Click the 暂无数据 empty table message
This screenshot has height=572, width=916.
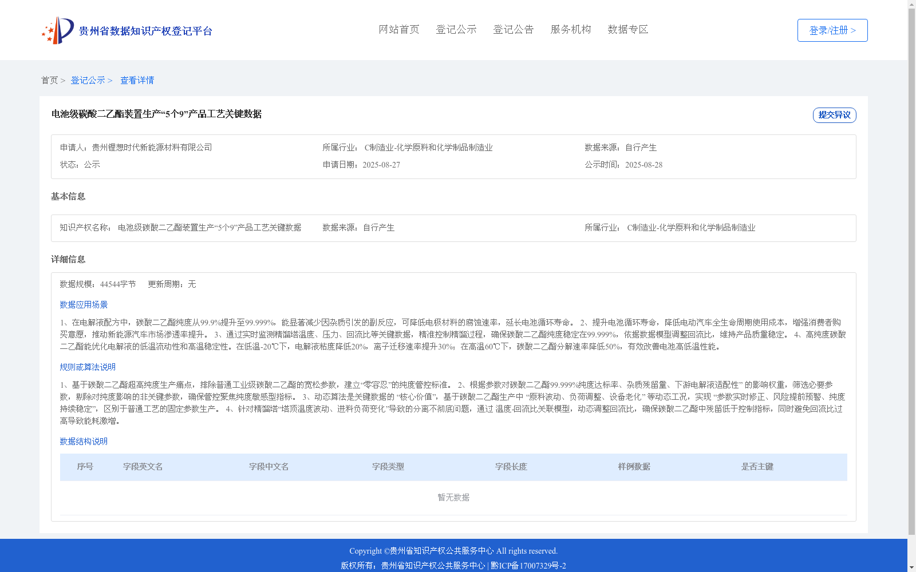pyautogui.click(x=453, y=498)
